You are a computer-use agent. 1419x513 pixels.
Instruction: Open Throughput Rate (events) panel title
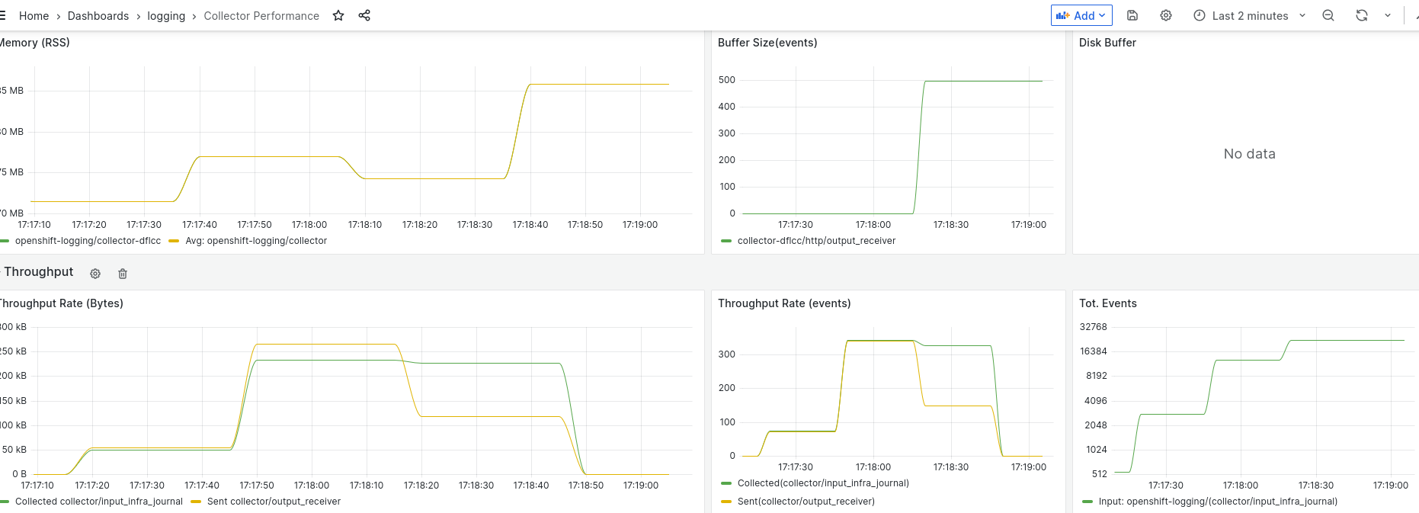click(784, 303)
